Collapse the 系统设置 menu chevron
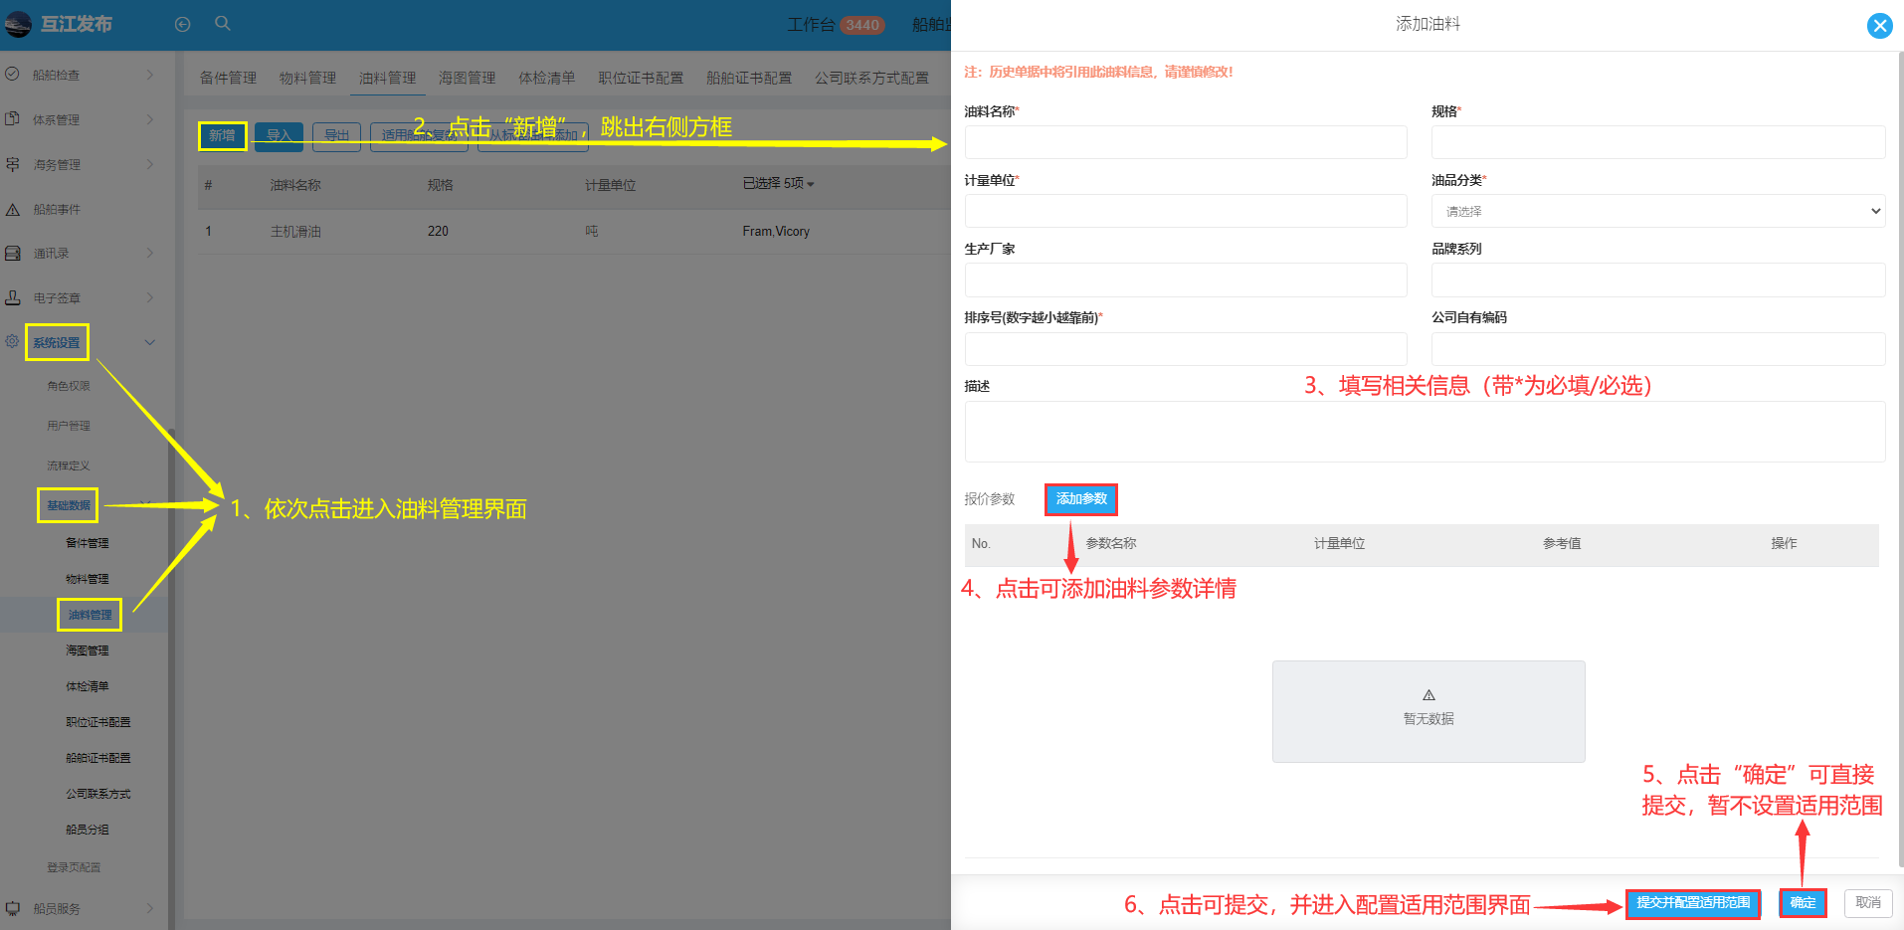This screenshot has height=930, width=1904. 150,342
